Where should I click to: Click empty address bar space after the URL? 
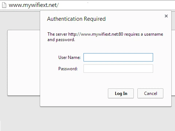[x=116, y=5]
